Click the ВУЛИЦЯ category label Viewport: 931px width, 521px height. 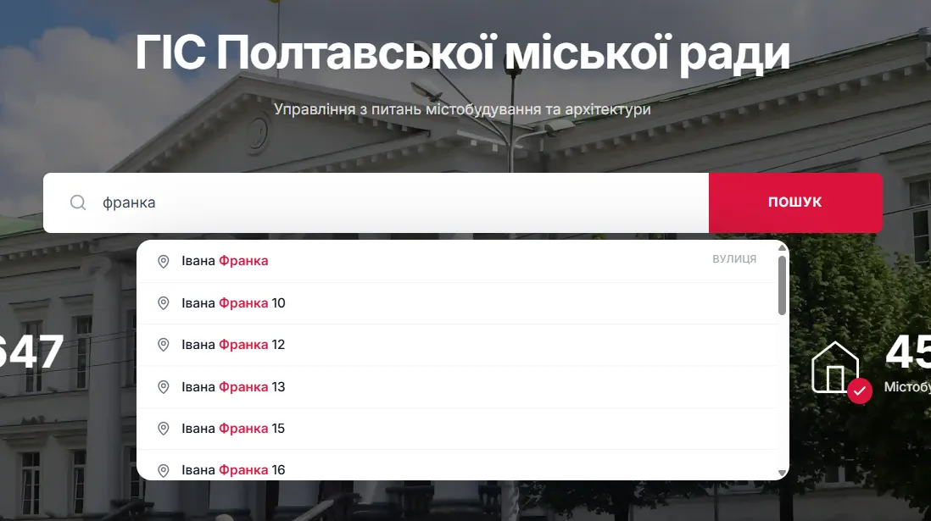734,258
